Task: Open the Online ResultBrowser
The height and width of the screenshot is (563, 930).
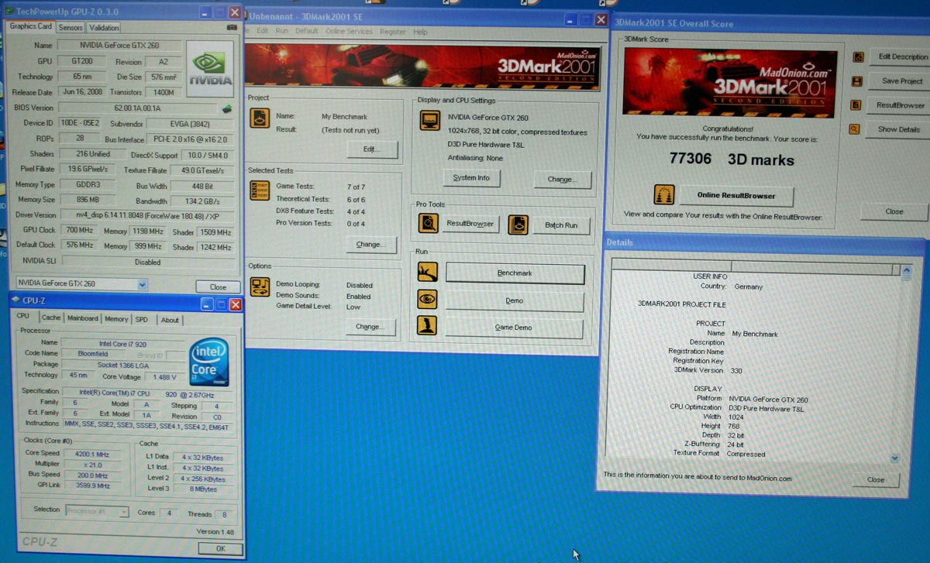Action: click(x=735, y=195)
